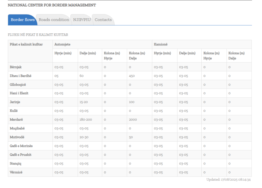Image resolution: width=262 pixels, height=188 pixels.
Task: Click the Pikat e kalimit kufitar header
Action: click(26, 44)
